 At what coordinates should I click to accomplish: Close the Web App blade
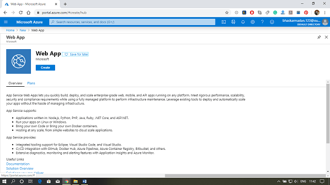(326, 37)
